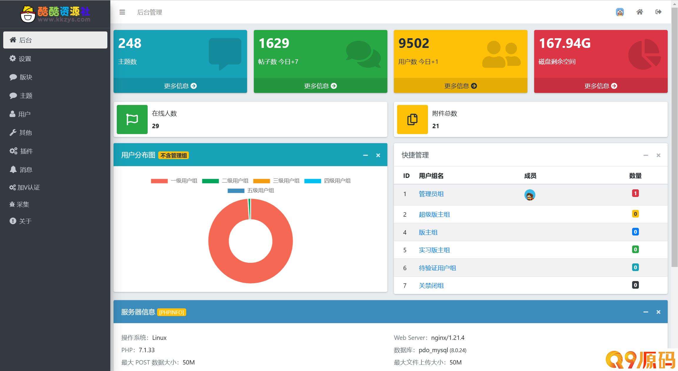
Task: Click the chat bubbles icon on 帖子数 card
Action: point(364,54)
